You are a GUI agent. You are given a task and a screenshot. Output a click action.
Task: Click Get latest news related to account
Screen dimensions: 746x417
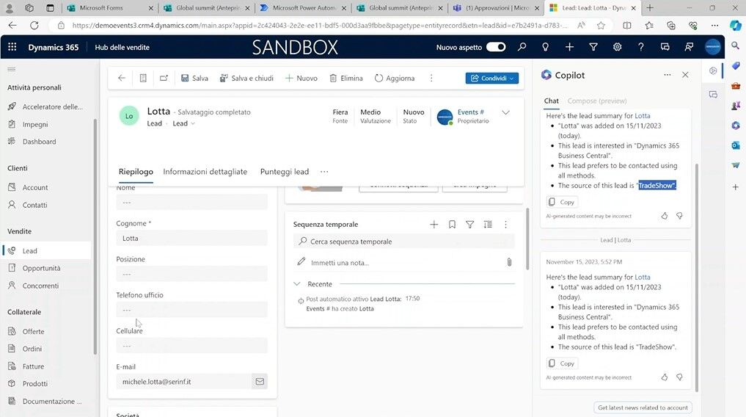[x=643, y=407]
